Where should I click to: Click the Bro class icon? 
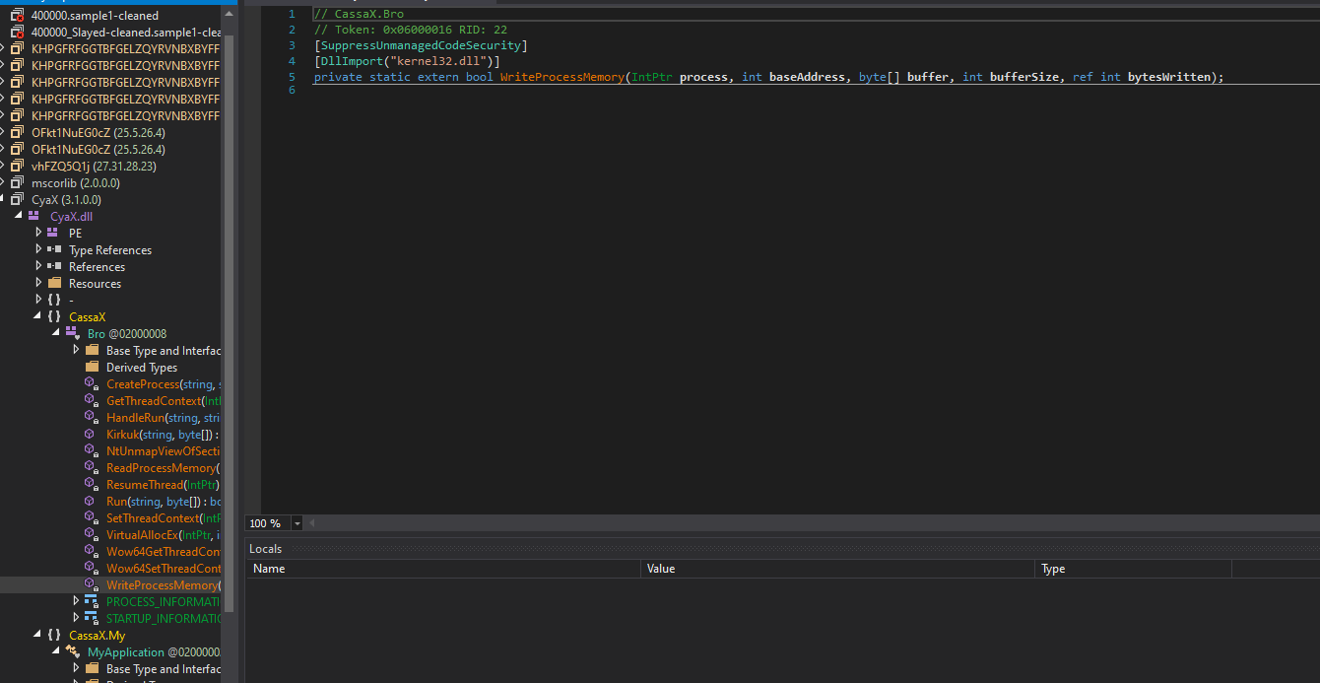[73, 334]
